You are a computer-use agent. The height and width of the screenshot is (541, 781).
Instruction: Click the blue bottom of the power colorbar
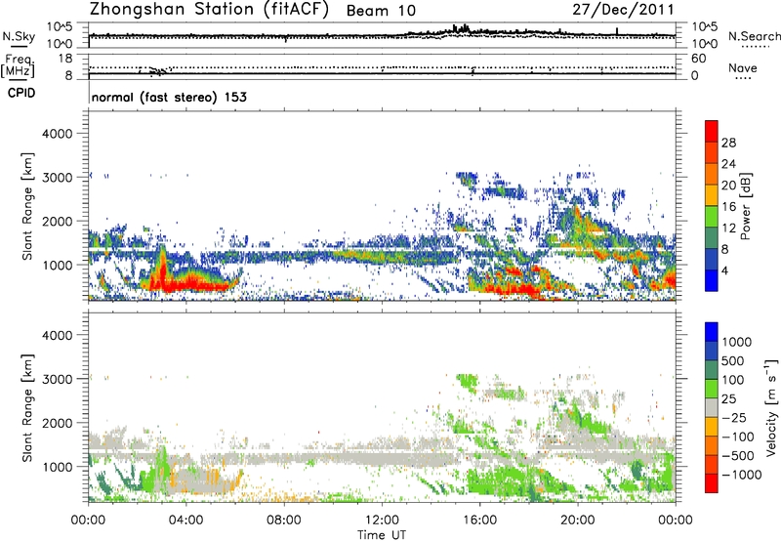[712, 280]
